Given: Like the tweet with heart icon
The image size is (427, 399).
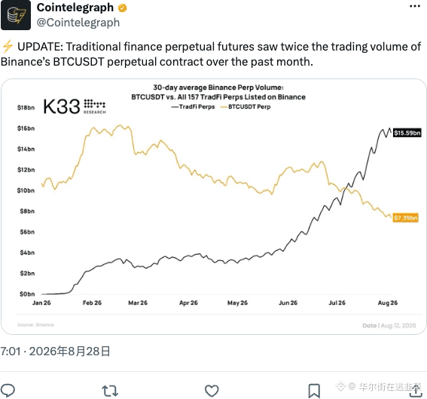Looking at the screenshot, I should pos(212,391).
